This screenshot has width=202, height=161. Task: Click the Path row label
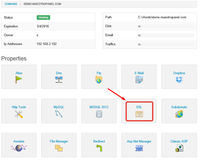(108, 17)
